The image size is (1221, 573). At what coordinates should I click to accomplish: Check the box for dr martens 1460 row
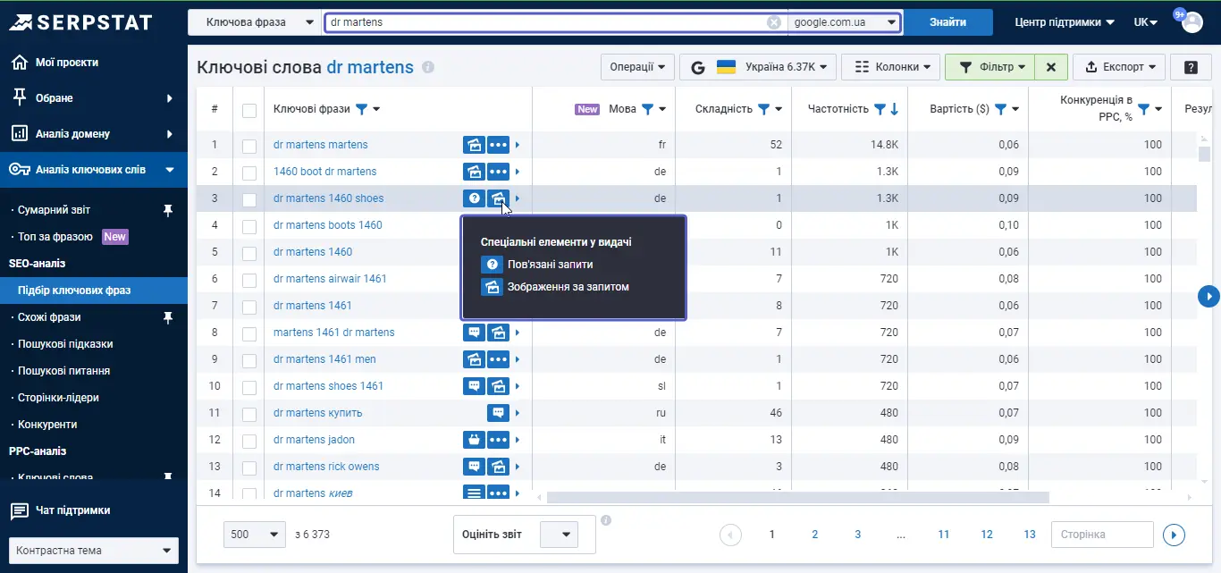[249, 253]
